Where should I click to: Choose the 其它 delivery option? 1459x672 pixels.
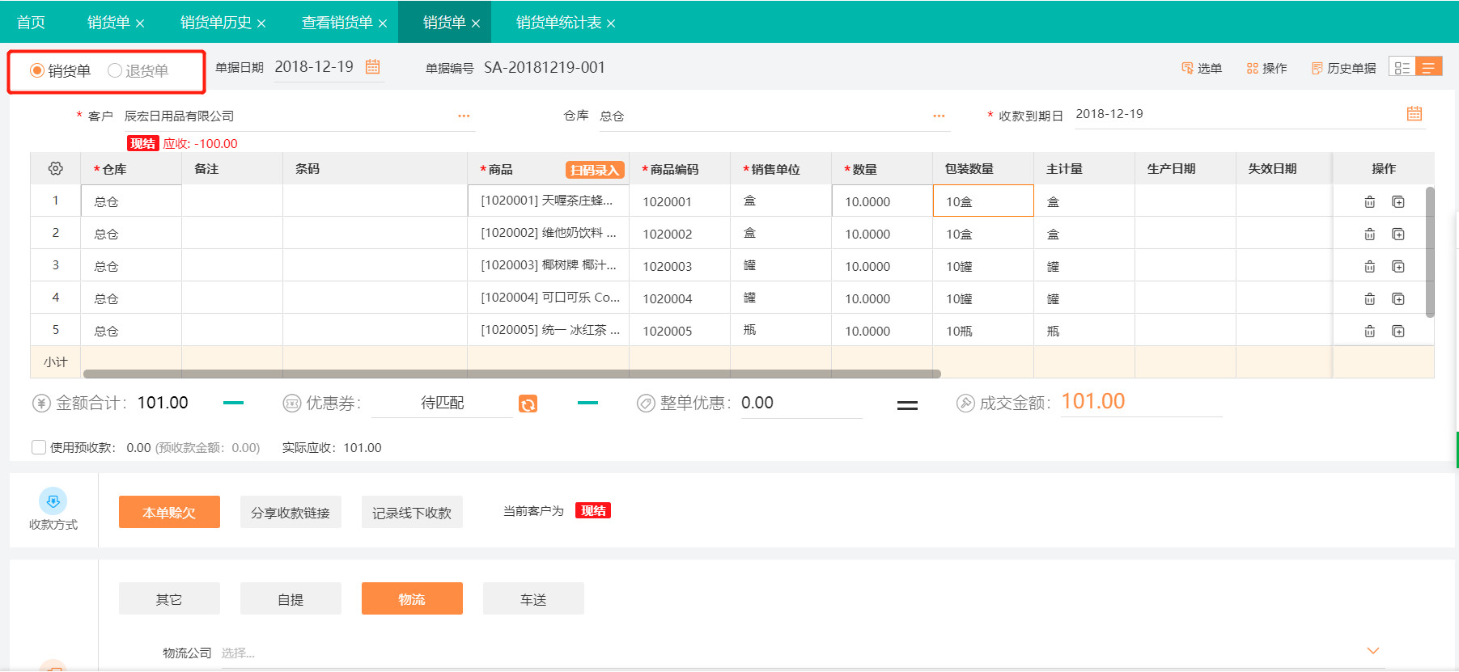[169, 598]
